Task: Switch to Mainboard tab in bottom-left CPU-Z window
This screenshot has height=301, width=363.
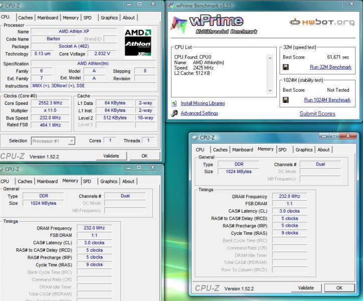Action: 47,181
